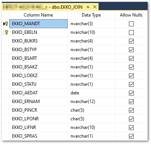Select the EKKO_SPRAS column name cell

click(x=39, y=136)
